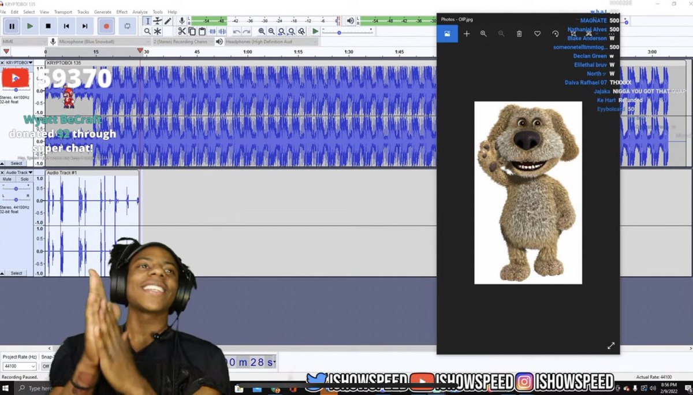693x395 pixels.
Task: Solo Audio Track #1
Action: click(24, 179)
